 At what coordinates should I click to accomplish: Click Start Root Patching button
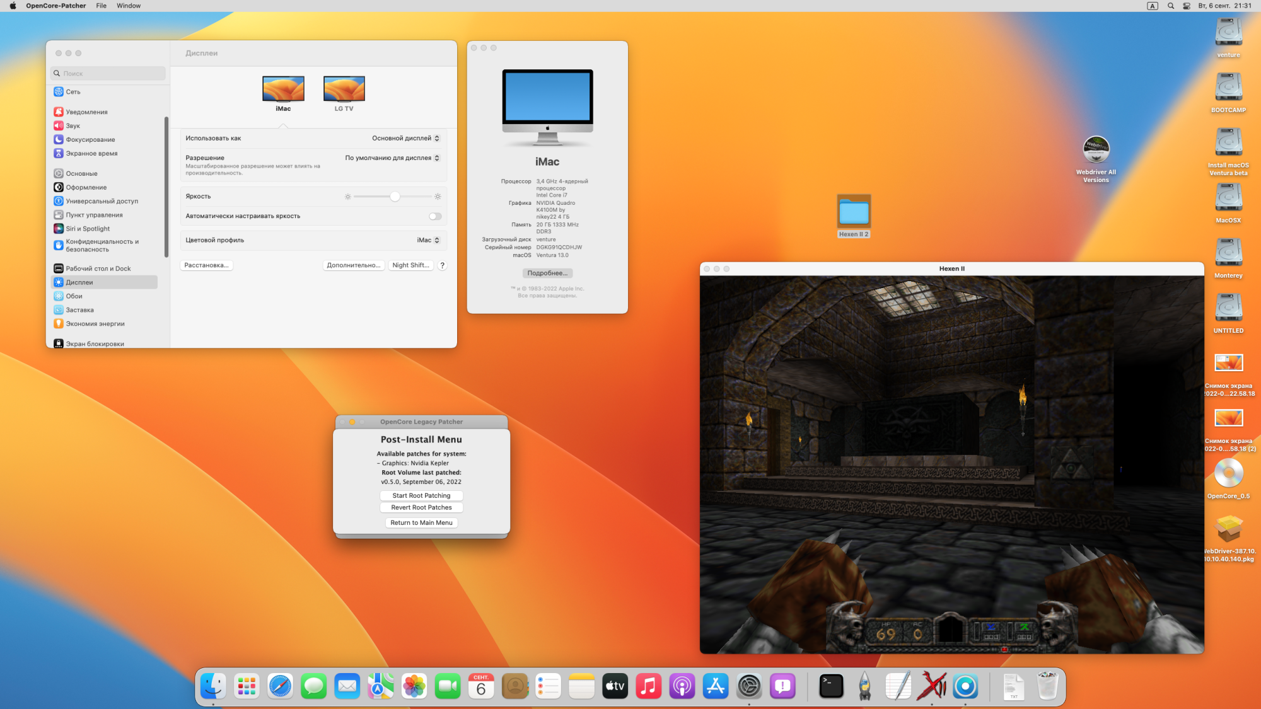[x=421, y=496]
